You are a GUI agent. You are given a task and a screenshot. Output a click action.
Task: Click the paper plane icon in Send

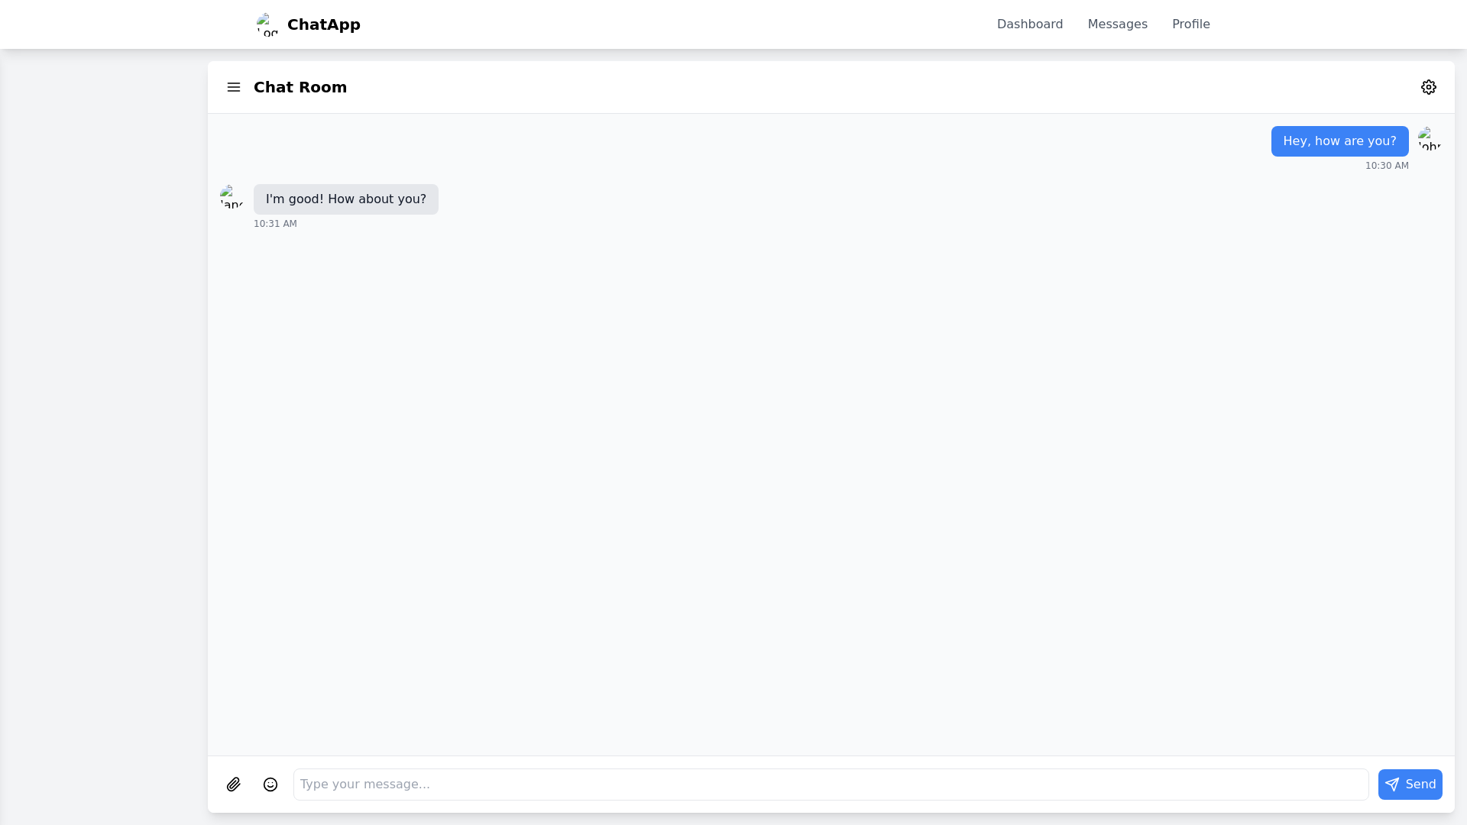pos(1392,785)
